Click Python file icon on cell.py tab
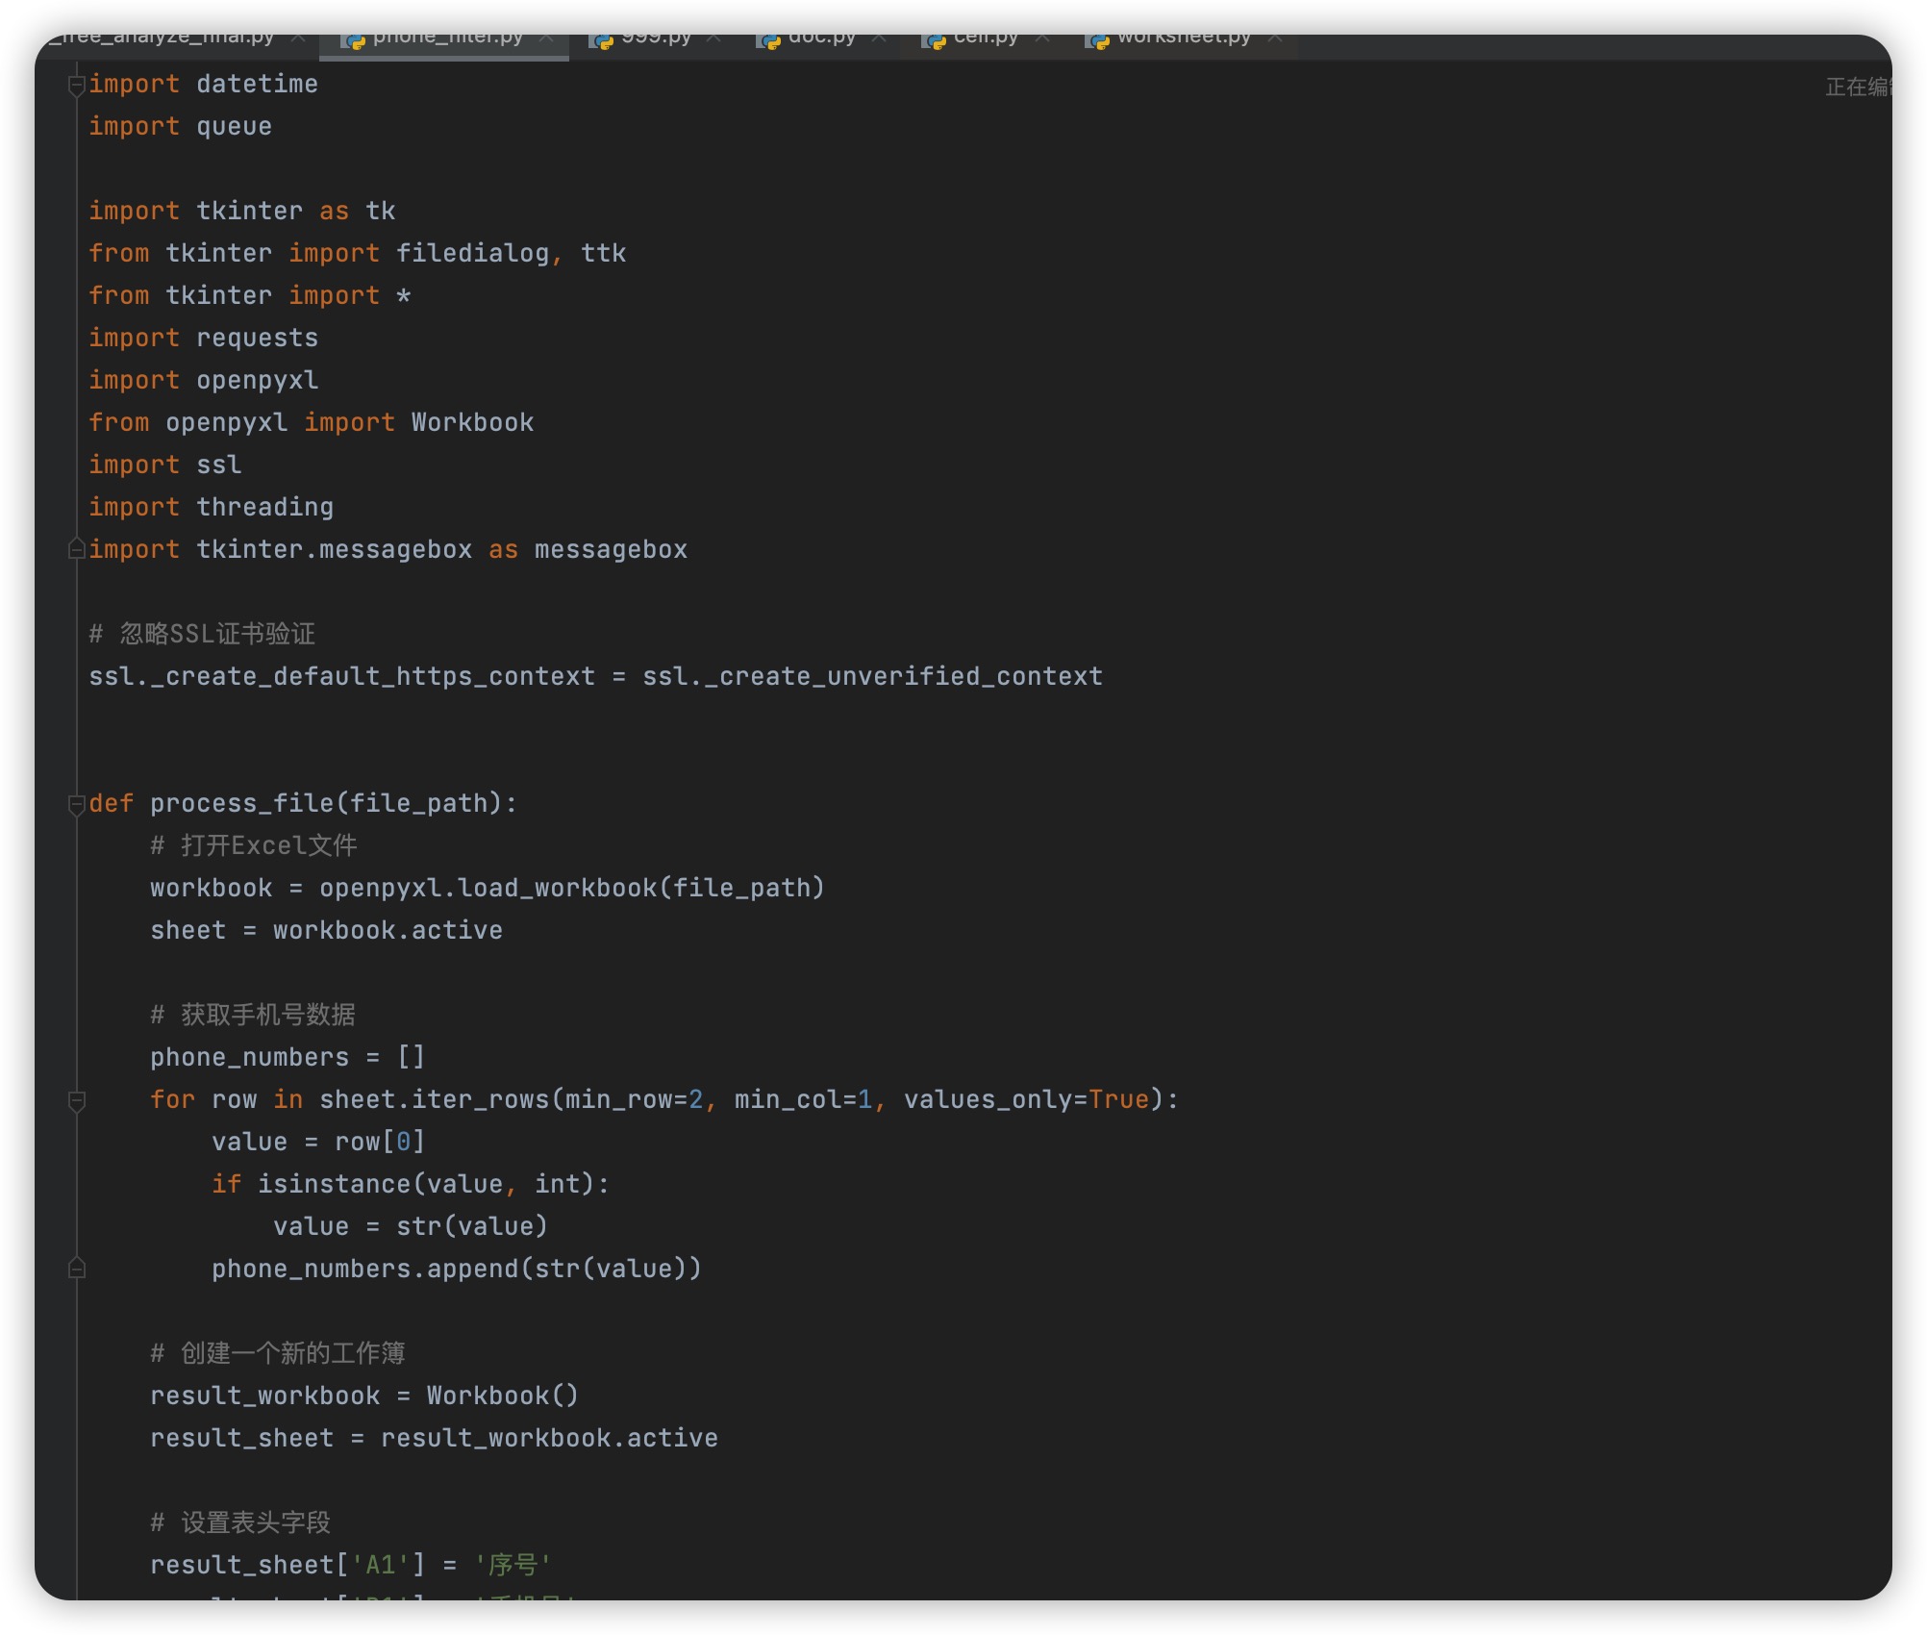Viewport: 1927px width, 1635px height. pos(934,40)
